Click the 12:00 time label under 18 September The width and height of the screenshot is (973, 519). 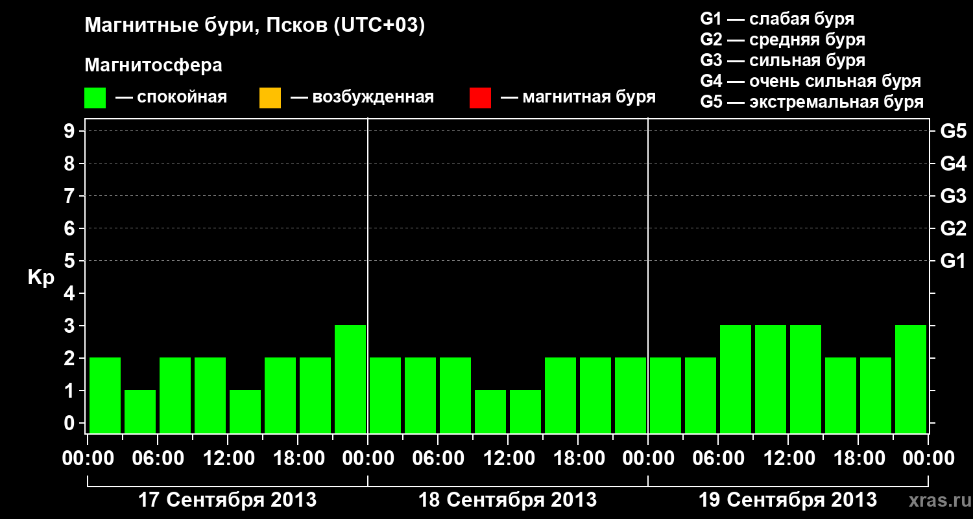[508, 459]
